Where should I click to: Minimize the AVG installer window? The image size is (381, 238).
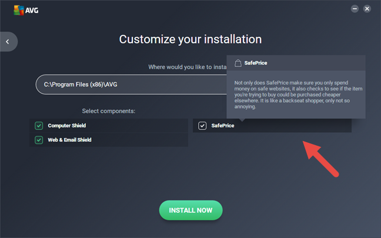pyautogui.click(x=355, y=9)
